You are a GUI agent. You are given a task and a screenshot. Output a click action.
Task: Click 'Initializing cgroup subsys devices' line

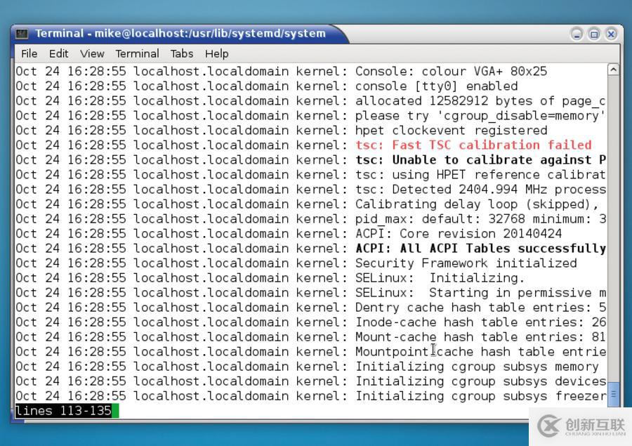pyautogui.click(x=311, y=381)
